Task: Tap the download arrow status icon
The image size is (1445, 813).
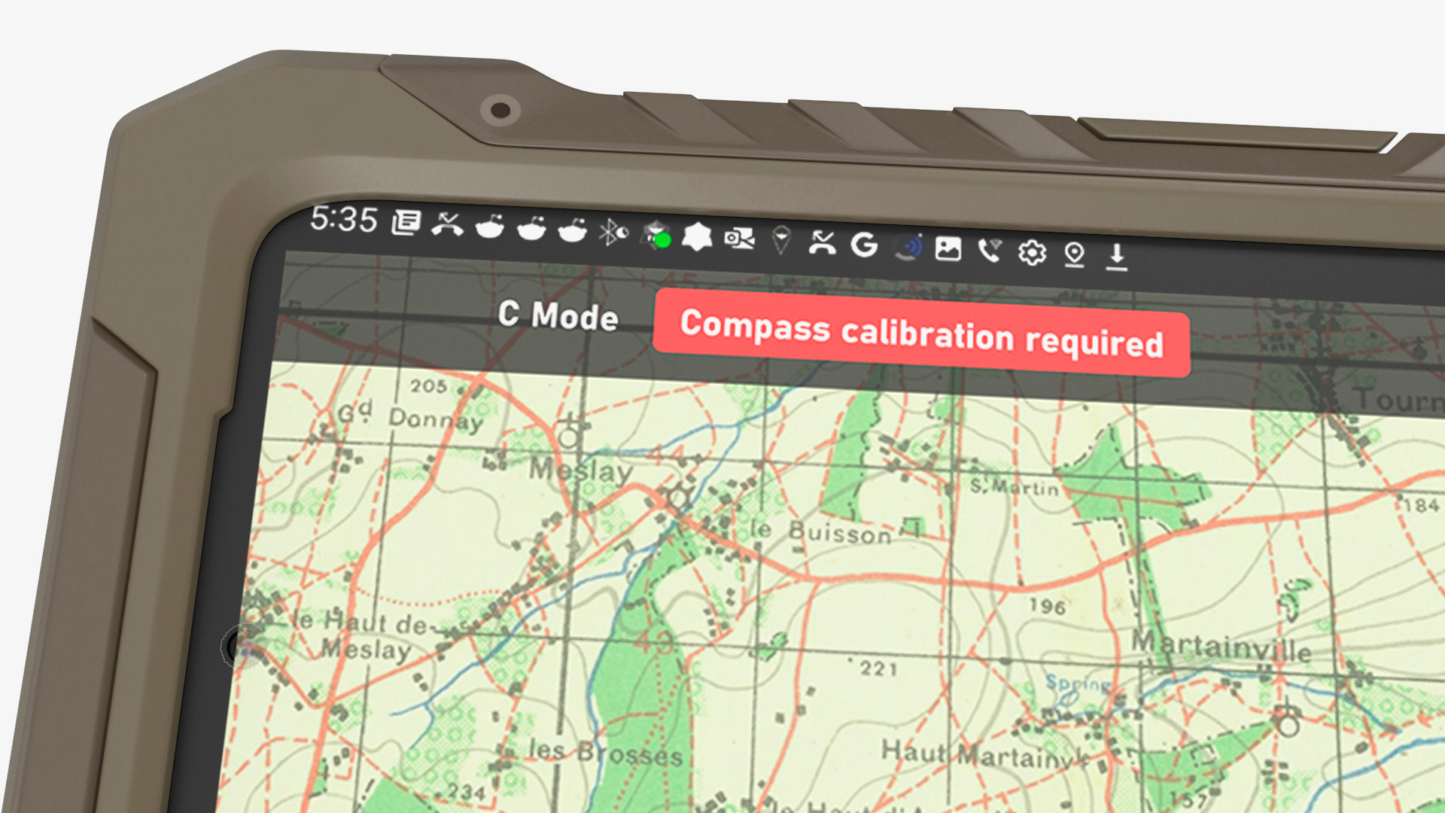Action: [x=1117, y=256]
